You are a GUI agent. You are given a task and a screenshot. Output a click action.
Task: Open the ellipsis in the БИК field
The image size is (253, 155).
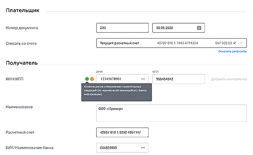tap(143, 148)
